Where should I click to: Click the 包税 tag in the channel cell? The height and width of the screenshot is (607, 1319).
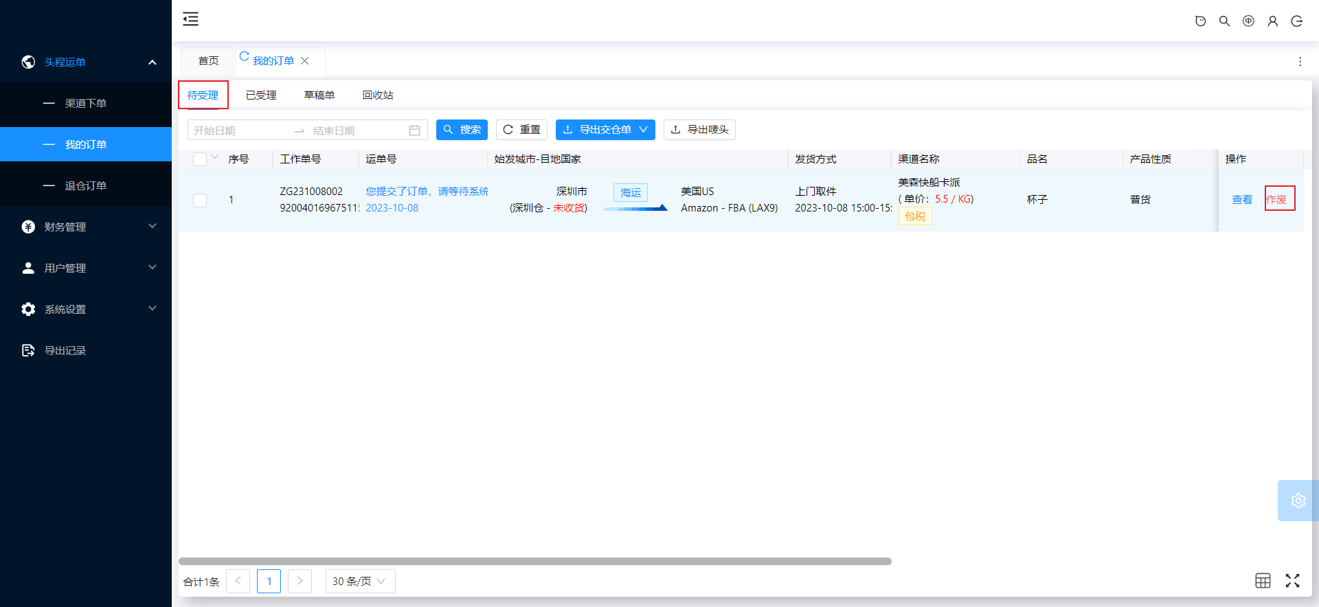click(x=915, y=216)
